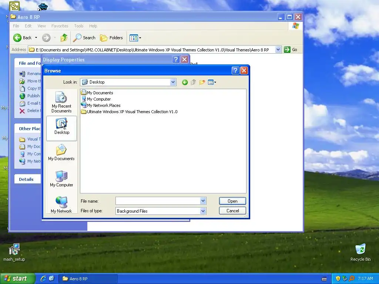
Task: Click security shield tray icon
Action: point(338,279)
